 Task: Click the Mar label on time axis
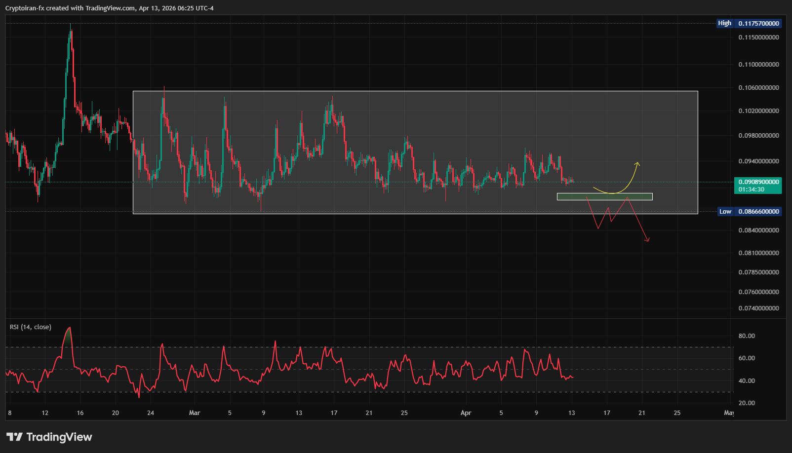point(195,413)
